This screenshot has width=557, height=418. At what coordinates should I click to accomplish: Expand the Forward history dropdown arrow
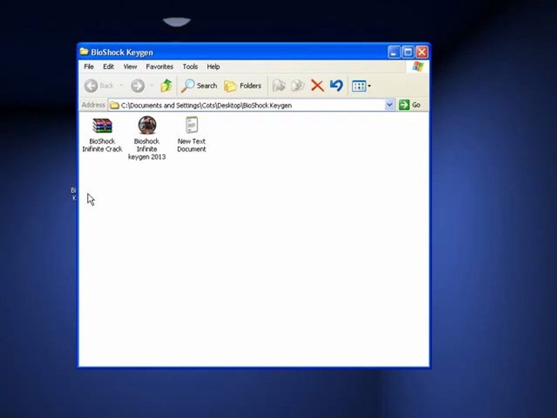coord(151,86)
